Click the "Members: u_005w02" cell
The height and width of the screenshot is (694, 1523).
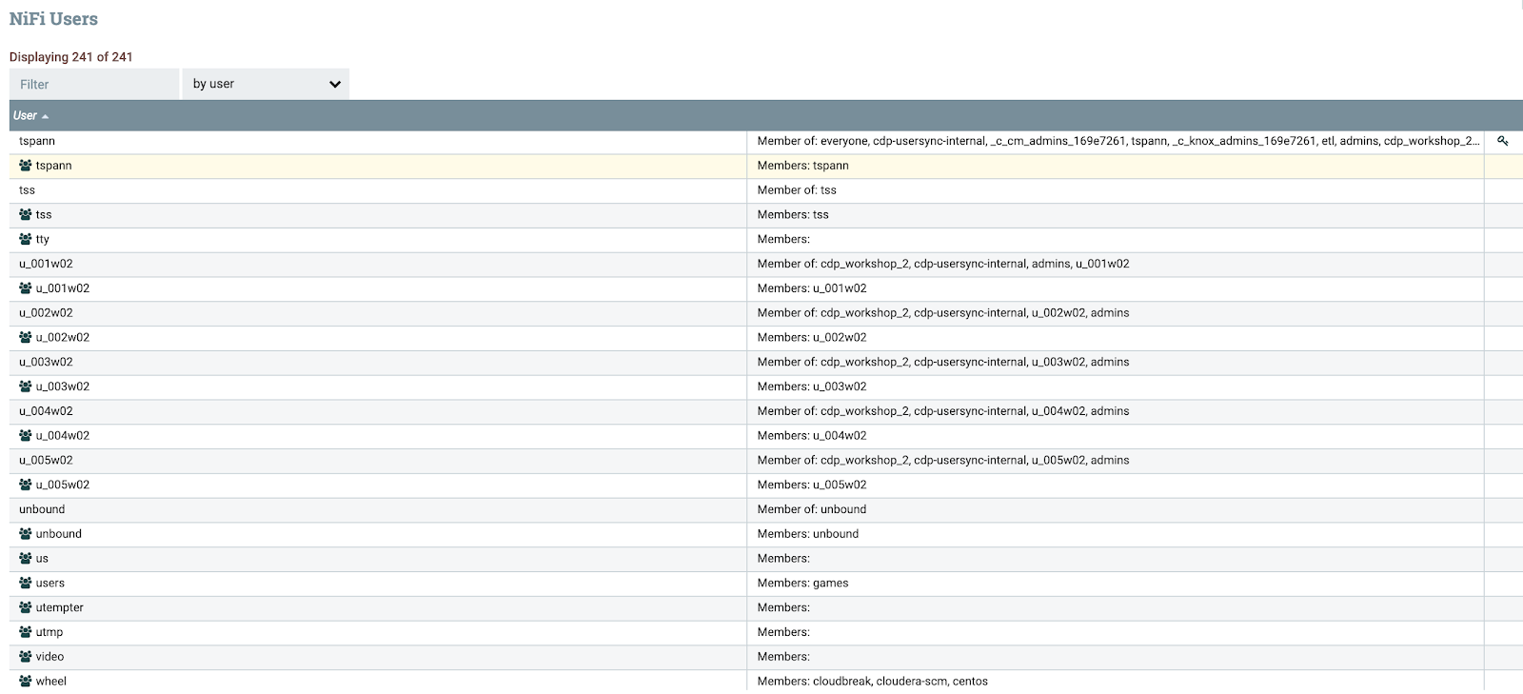pyautogui.click(x=1116, y=485)
